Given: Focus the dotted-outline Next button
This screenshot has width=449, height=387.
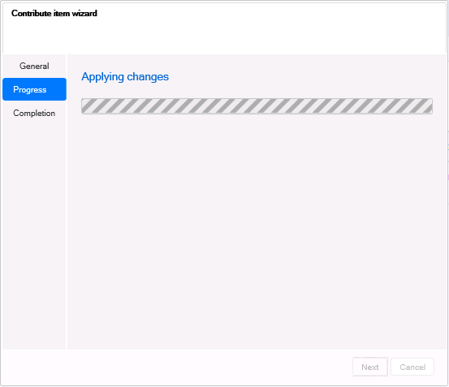Looking at the screenshot, I should coord(370,367).
